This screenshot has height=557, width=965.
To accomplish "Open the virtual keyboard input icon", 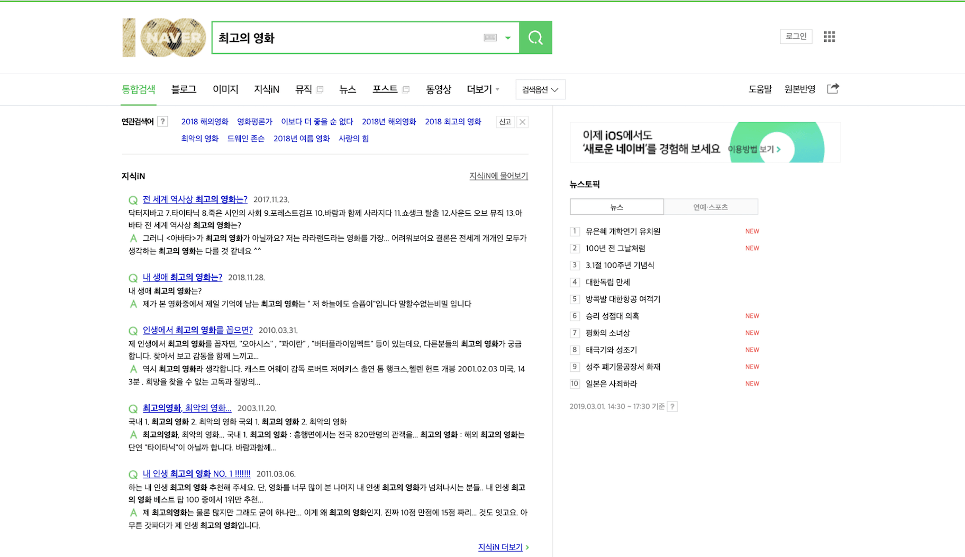I will 490,38.
